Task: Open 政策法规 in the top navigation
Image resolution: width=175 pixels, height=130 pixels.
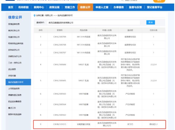Action: click(x=54, y=7)
